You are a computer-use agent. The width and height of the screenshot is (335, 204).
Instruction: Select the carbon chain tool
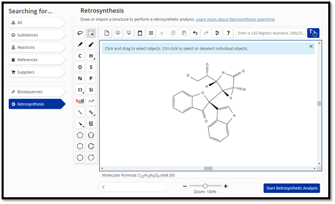tap(91, 101)
